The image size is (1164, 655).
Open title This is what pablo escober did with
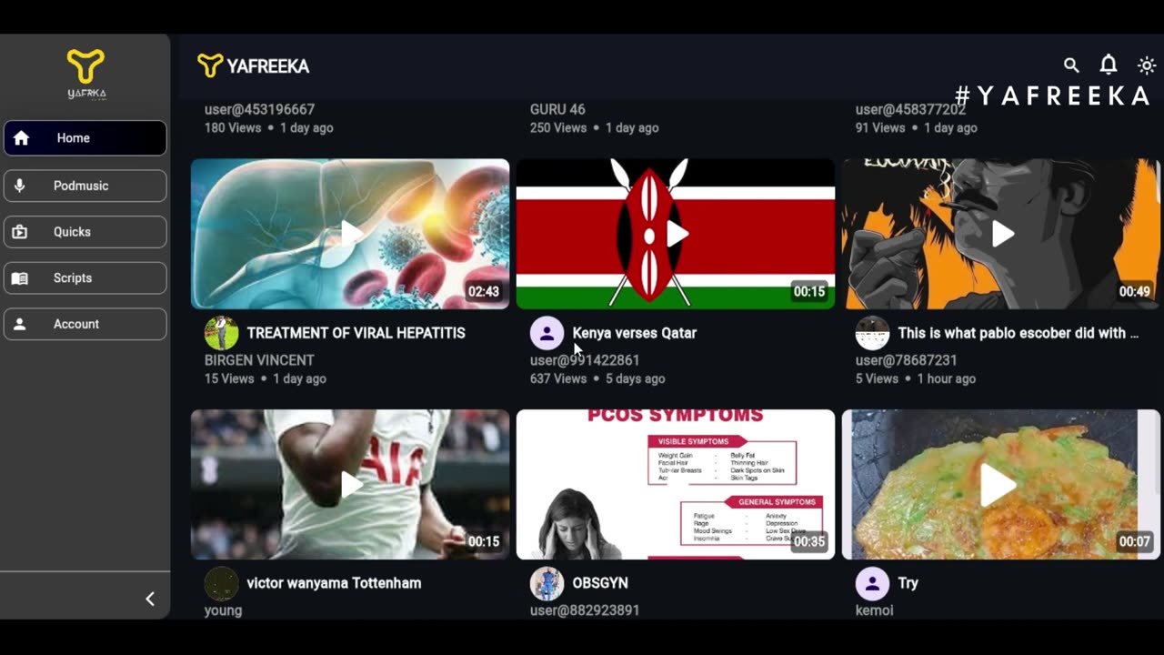pos(1018,333)
